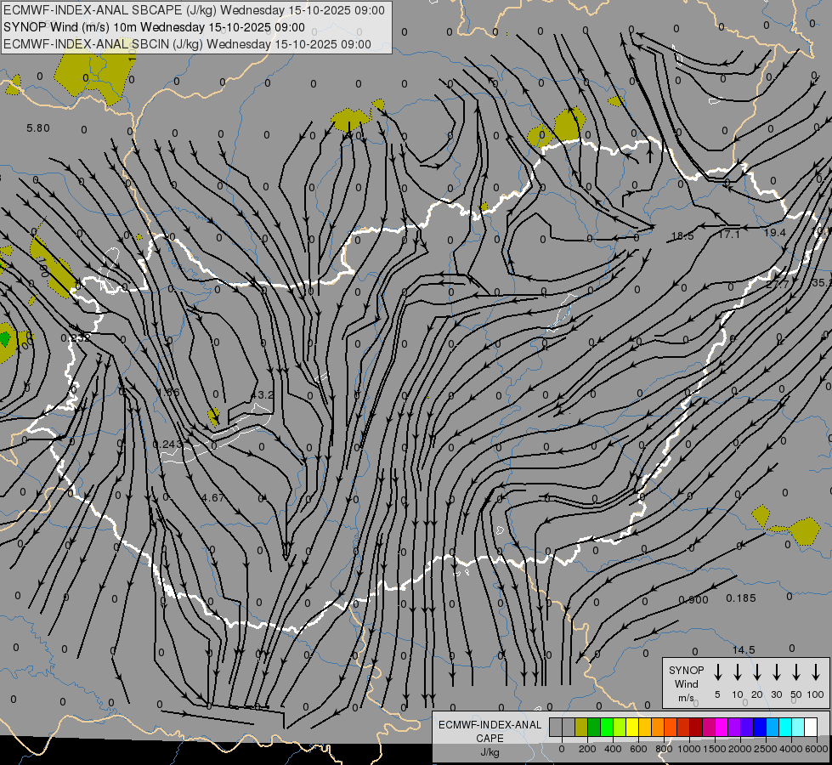Click the ECMWF-INDEX-ANAL CAPE legend label
832x765 pixels.
(x=490, y=731)
